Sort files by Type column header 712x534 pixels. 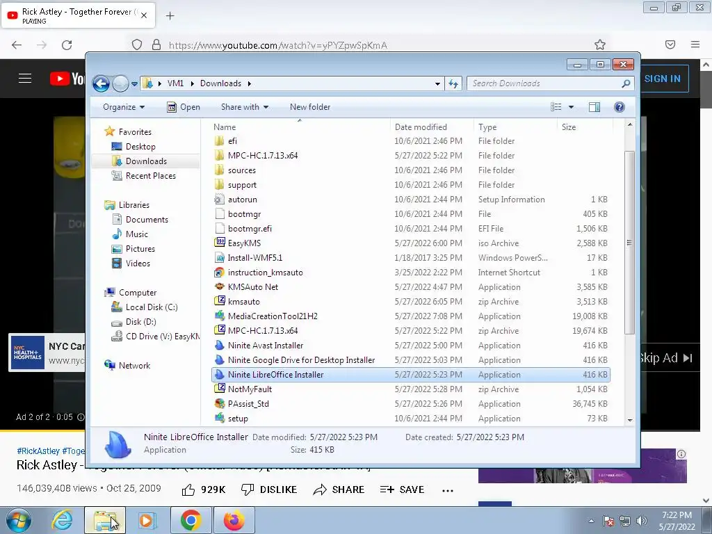point(487,127)
